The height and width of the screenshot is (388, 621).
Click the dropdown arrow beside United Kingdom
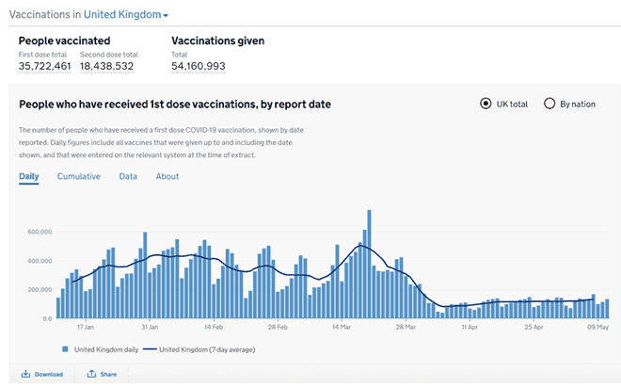click(x=167, y=16)
